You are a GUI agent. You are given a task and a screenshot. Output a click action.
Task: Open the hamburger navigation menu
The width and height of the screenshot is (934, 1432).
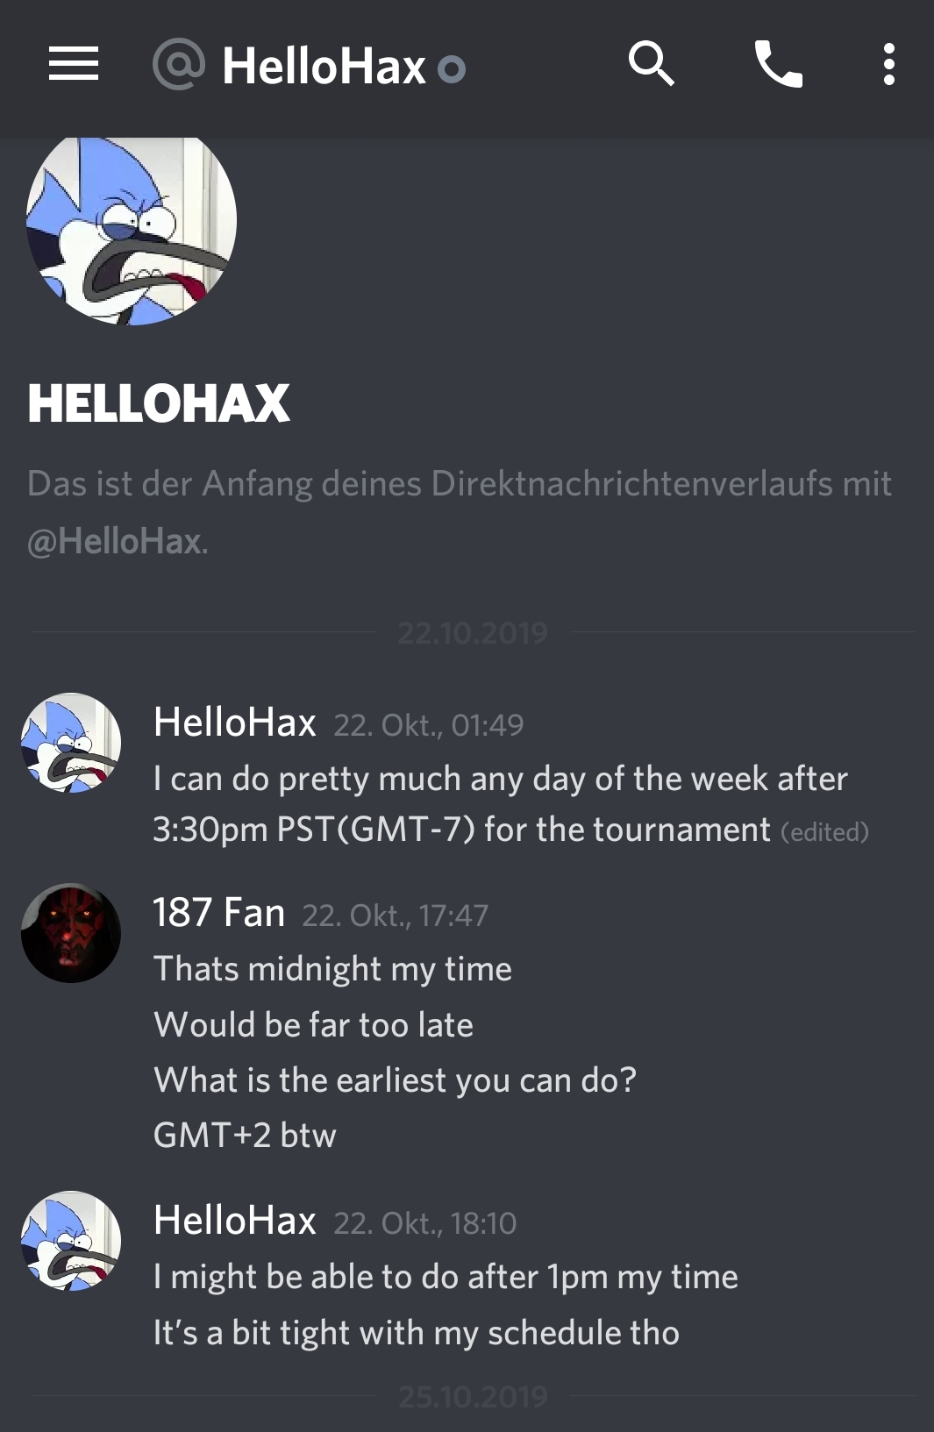74,65
